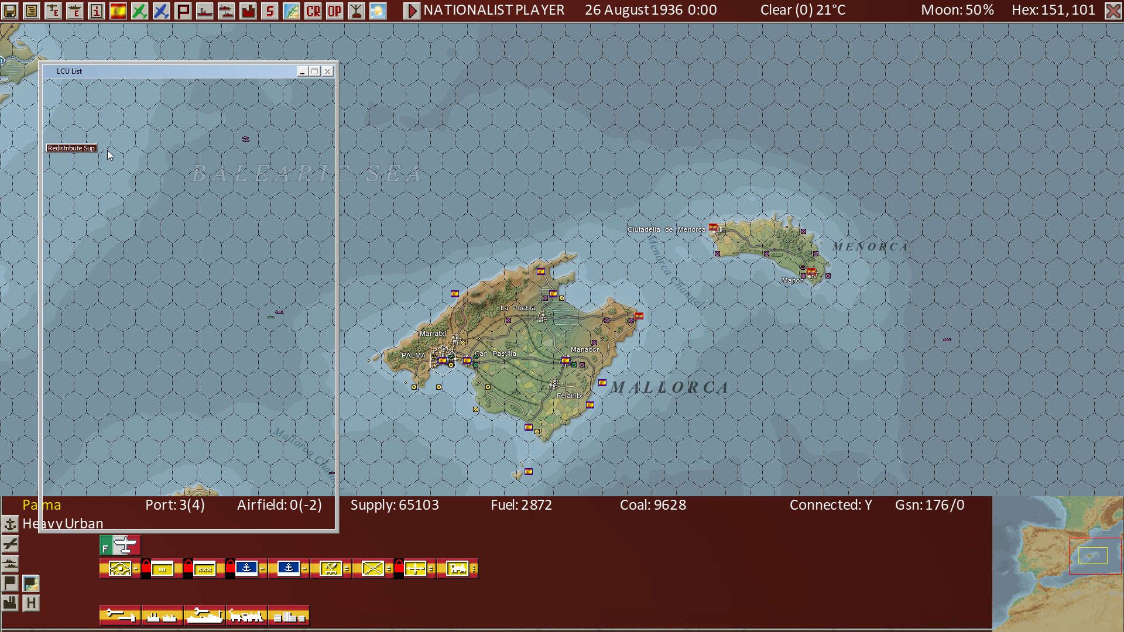Viewport: 1124px width, 632px height.
Task: Open the factory production screen icon
Action: 248,10
